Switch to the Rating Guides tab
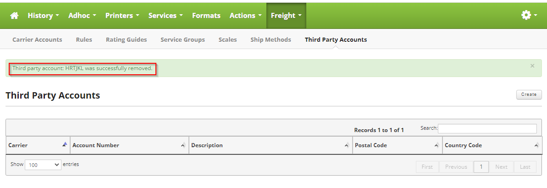The image size is (547, 188). click(x=126, y=40)
